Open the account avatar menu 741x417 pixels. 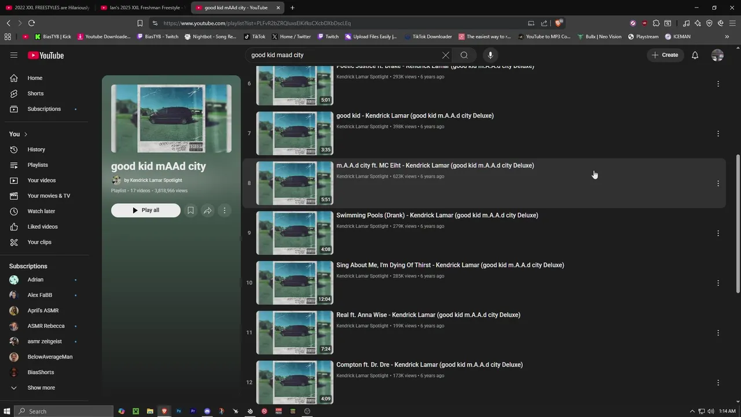717,55
